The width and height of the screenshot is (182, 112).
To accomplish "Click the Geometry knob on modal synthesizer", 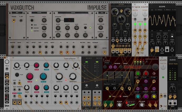I will (x=59, y=77).
